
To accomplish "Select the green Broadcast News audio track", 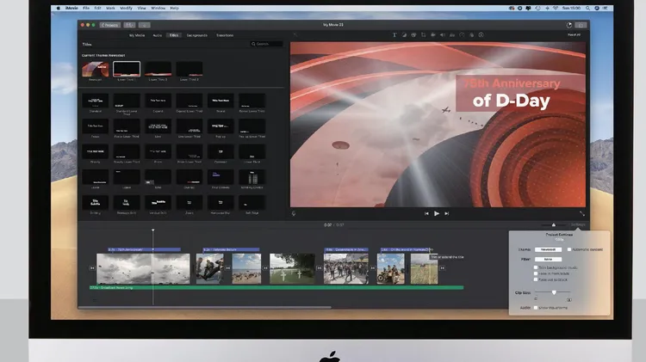I will click(x=276, y=287).
